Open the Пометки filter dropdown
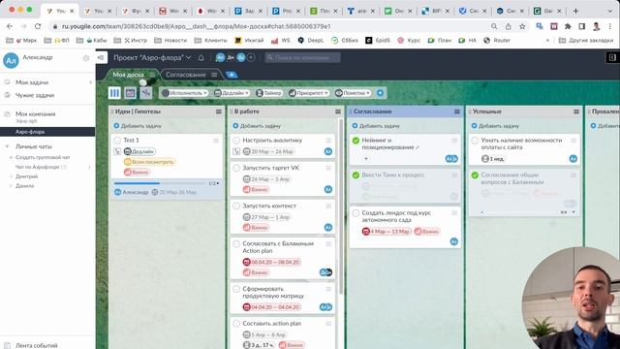 coord(353,93)
